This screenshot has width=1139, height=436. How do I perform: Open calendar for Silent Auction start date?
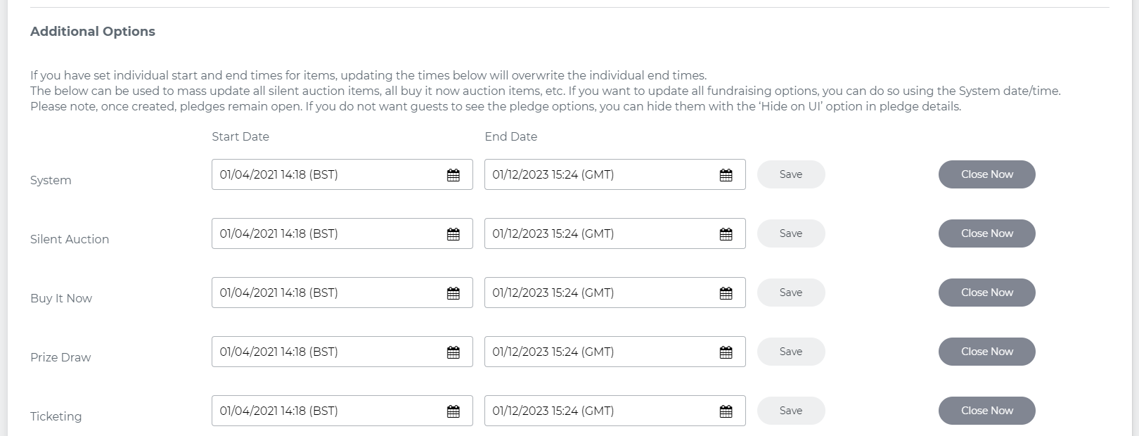(x=453, y=234)
